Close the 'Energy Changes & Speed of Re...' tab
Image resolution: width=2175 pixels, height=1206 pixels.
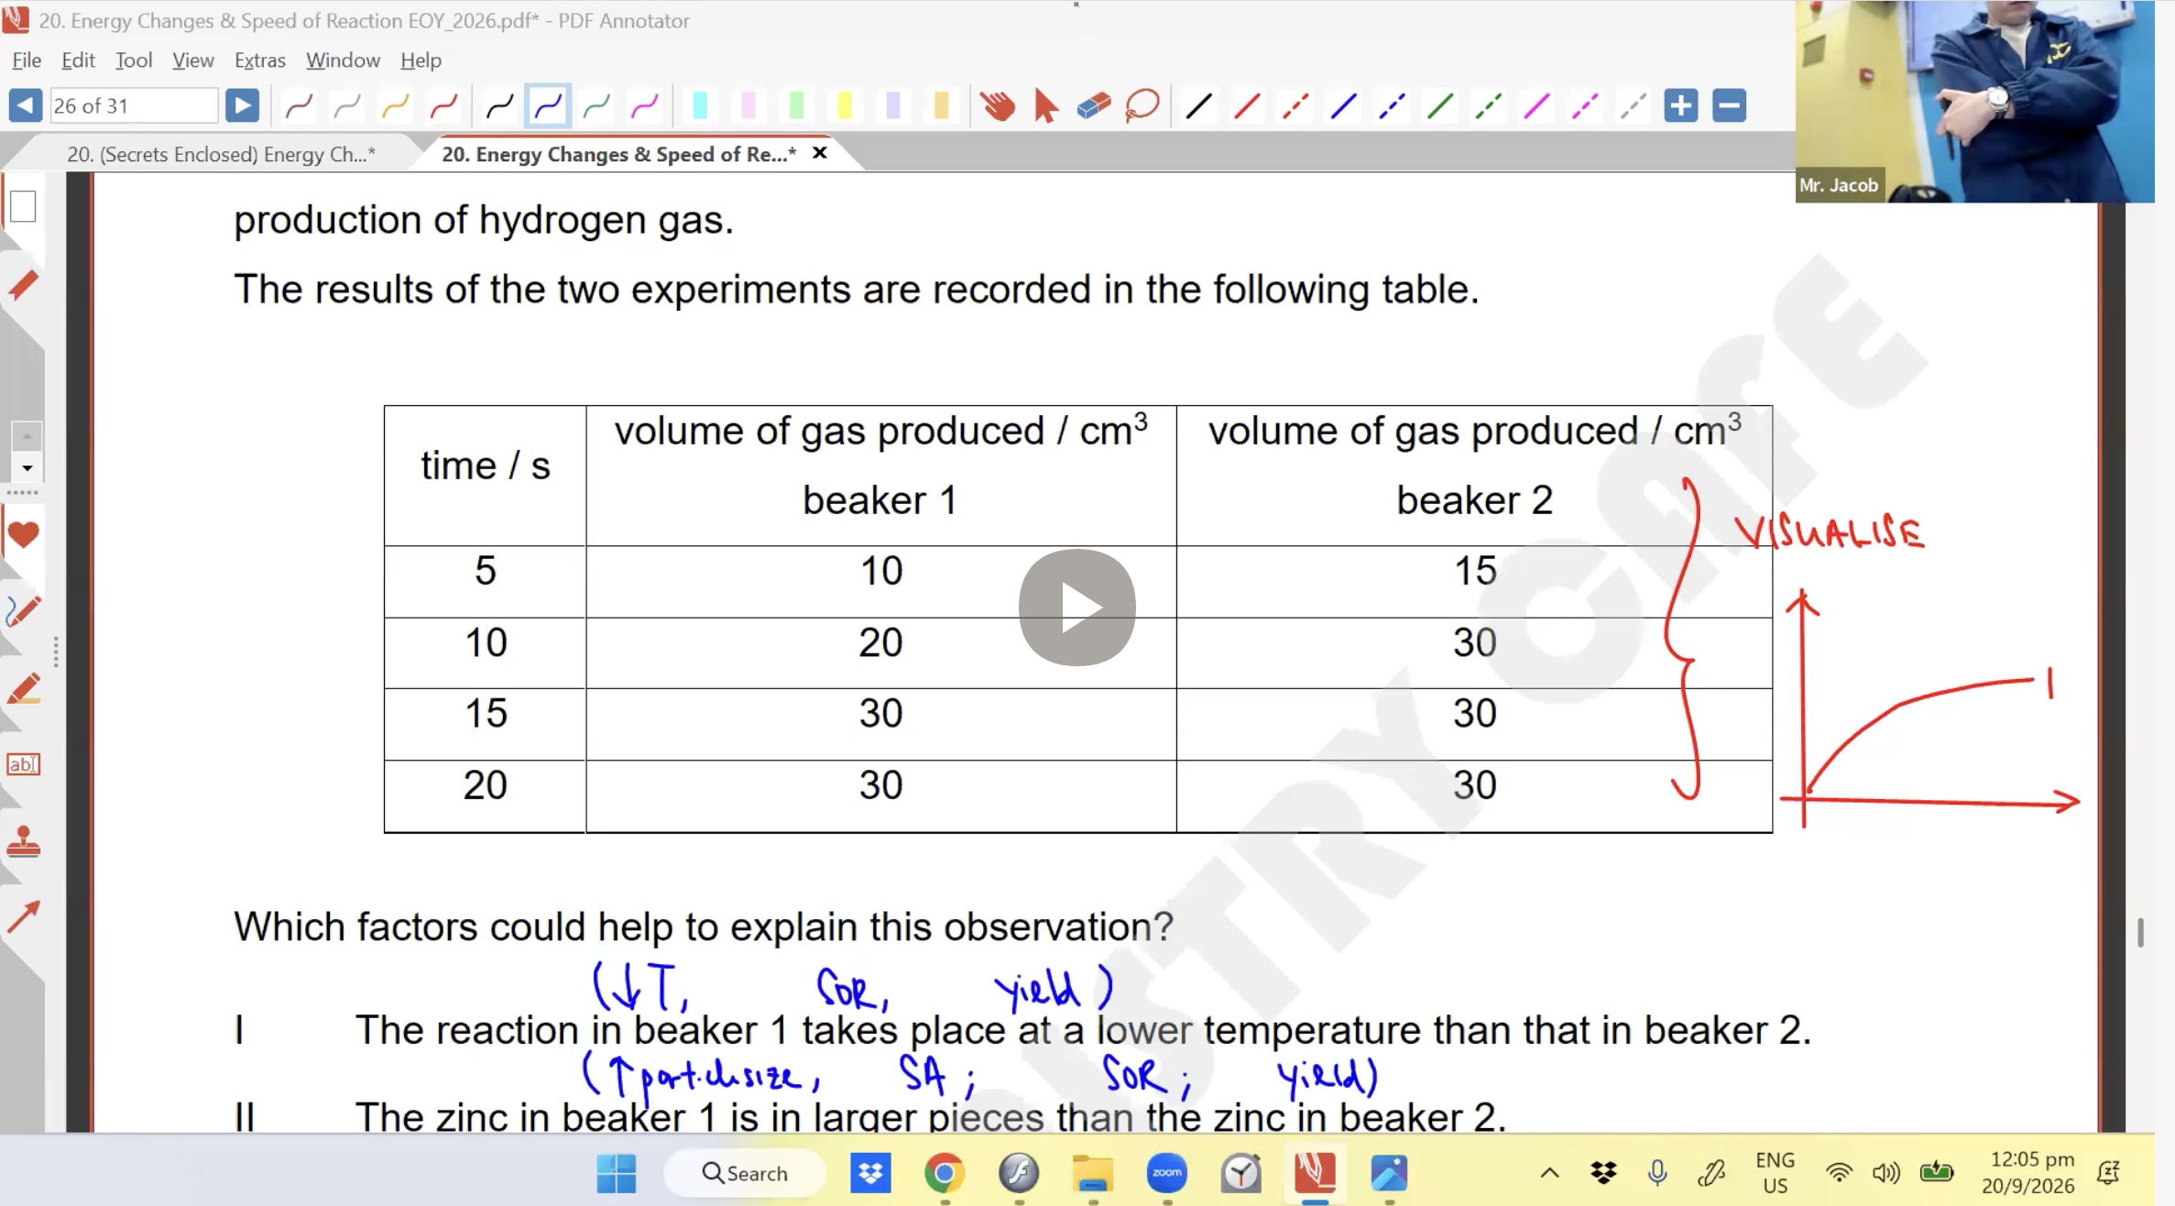click(x=820, y=153)
